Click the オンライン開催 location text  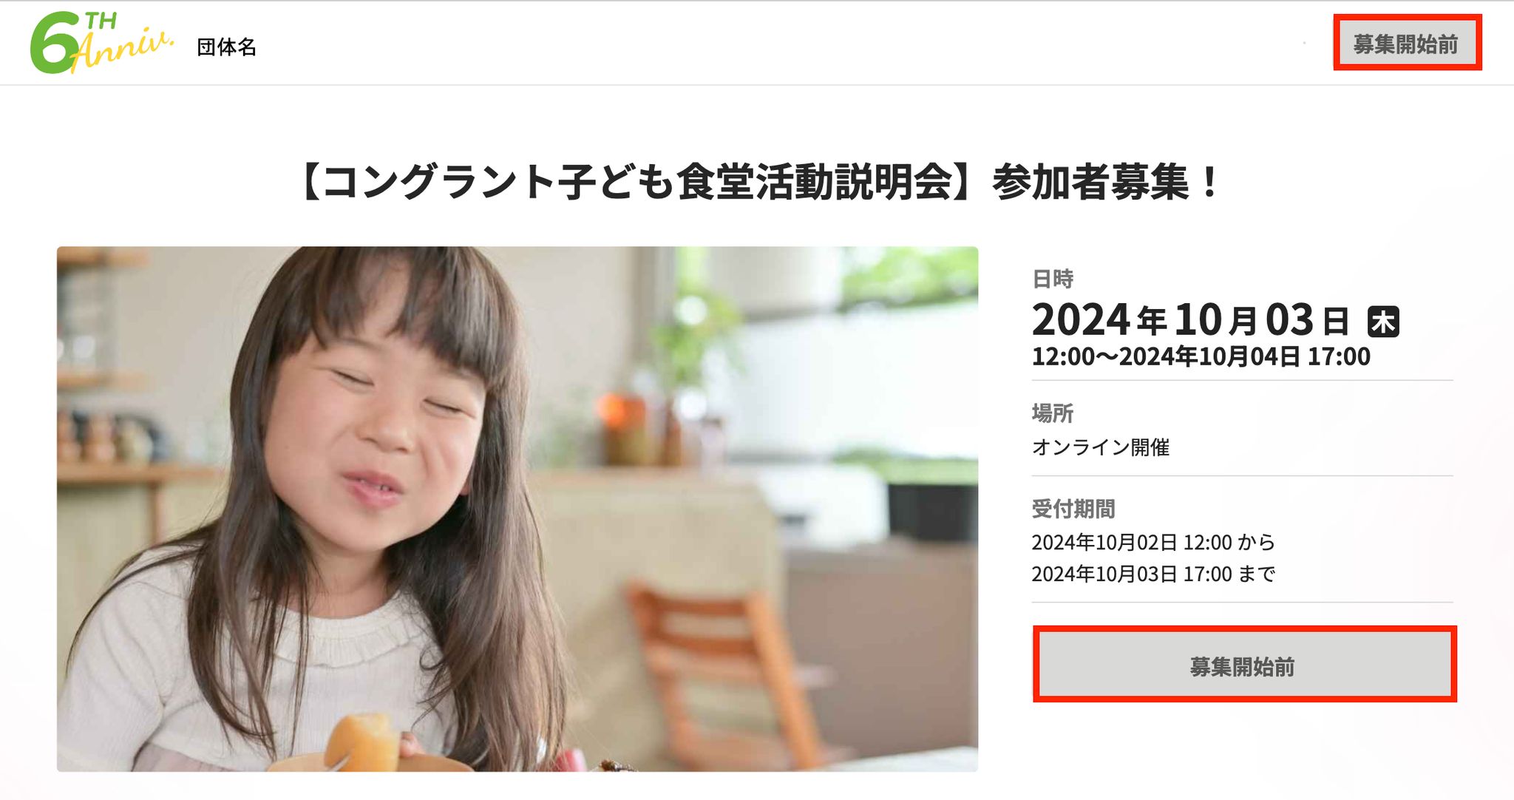pyautogui.click(x=1101, y=447)
